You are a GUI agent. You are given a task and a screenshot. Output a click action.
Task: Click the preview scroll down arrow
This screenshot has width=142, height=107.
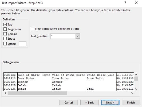[x=136, y=89]
